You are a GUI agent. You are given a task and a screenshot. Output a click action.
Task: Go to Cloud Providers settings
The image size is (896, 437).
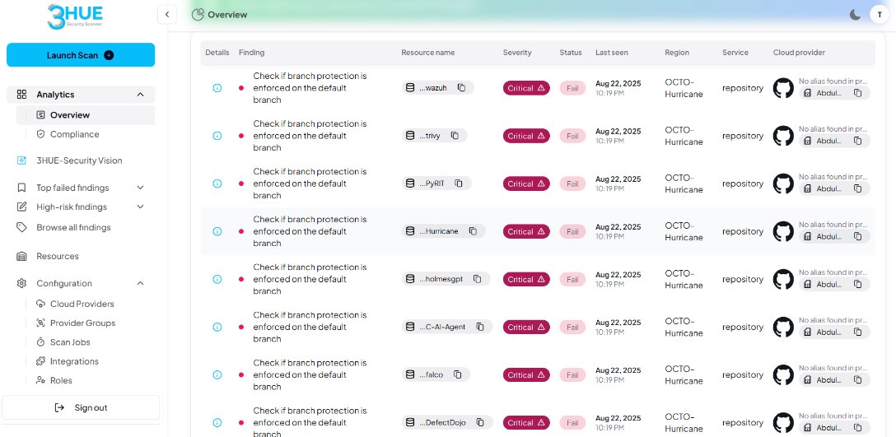[x=82, y=304]
